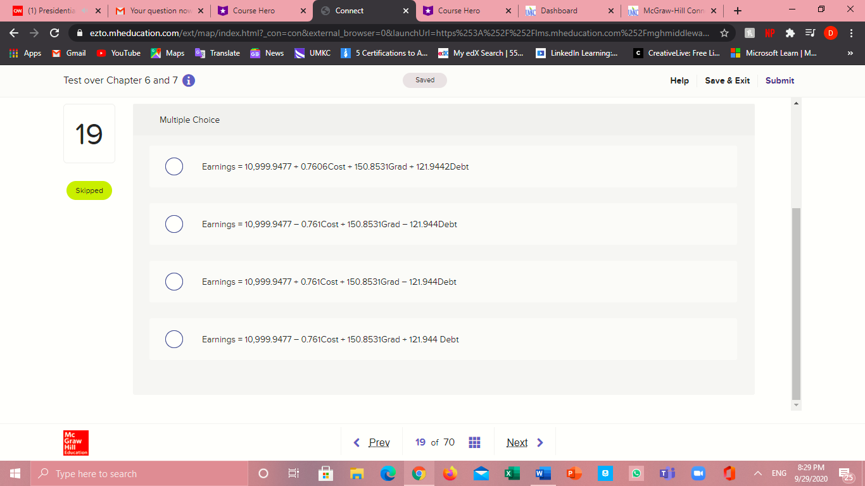Screen dimensions: 865x486
Task: Open the Microsoft Learn bookmark
Action: click(774, 53)
